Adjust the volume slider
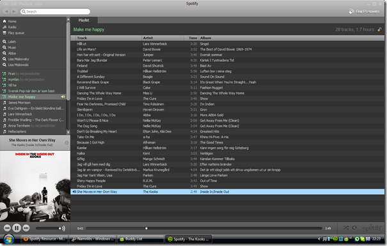The image size is (387, 246). click(x=49, y=228)
